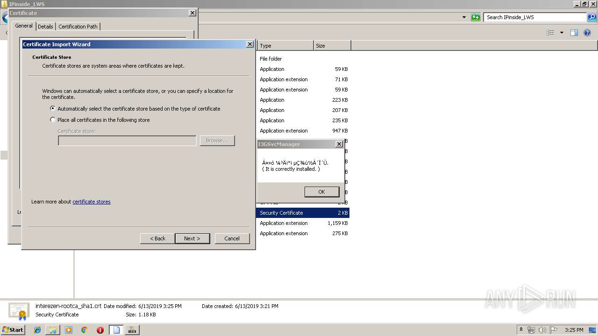
Task: Open Windows Media Player taskbar icon
Action: point(69,330)
